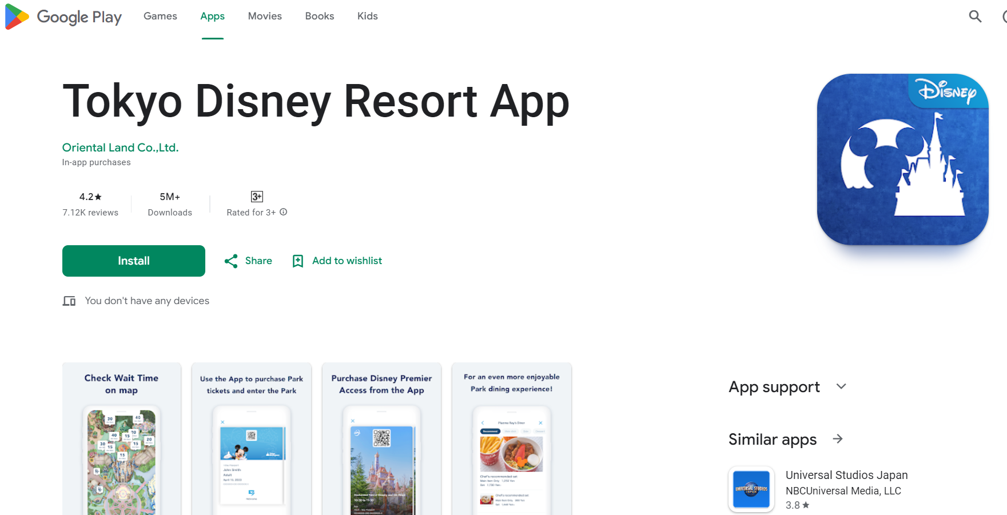Click the 3.8 star rating text
1007x515 pixels.
coord(797,505)
